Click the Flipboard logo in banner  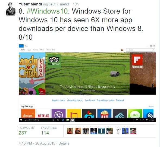(x=137, y=61)
